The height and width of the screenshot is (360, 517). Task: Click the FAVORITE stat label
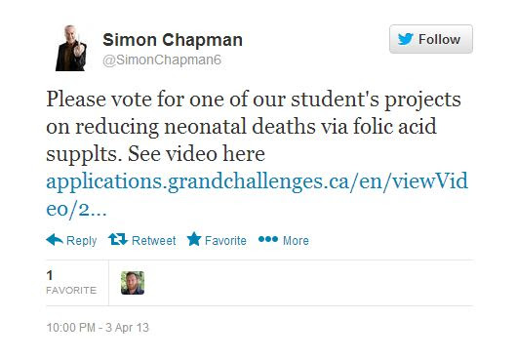(71, 290)
